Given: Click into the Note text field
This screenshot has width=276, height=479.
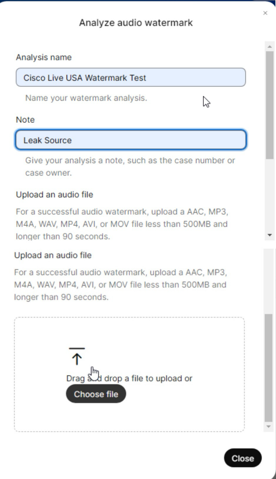Looking at the screenshot, I should (x=130, y=140).
